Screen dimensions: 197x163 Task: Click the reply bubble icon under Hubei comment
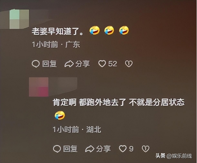[x=57, y=149]
